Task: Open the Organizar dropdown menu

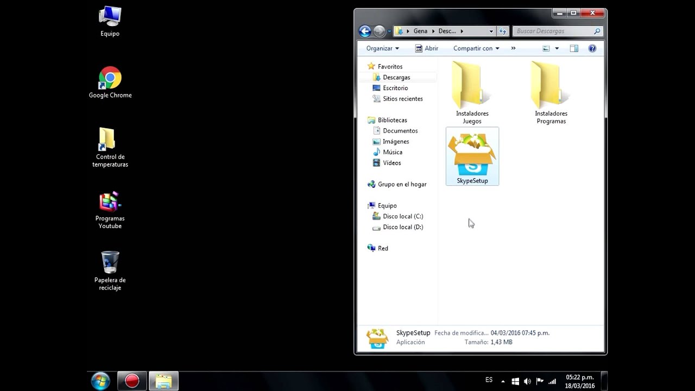Action: coord(382,48)
